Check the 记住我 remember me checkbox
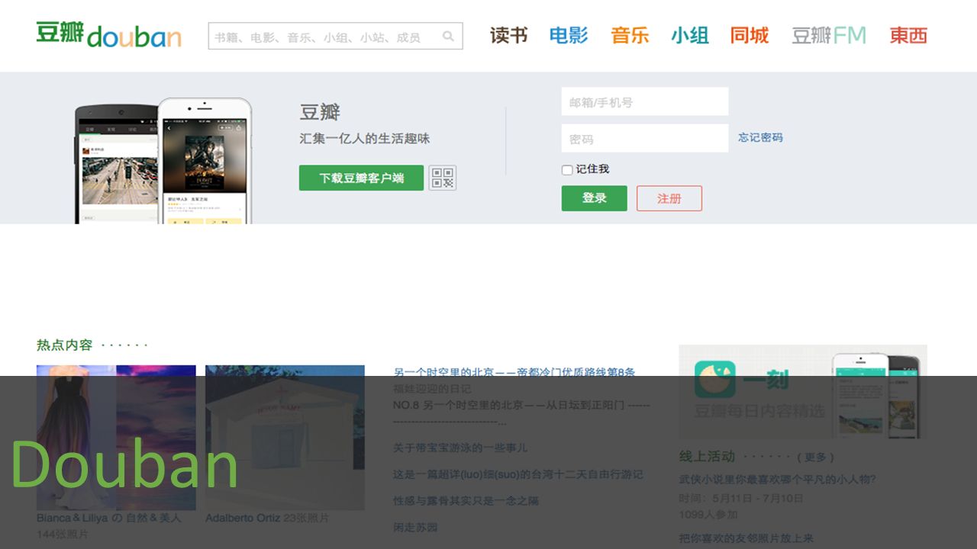Screen dimensions: 977x549 pos(567,170)
